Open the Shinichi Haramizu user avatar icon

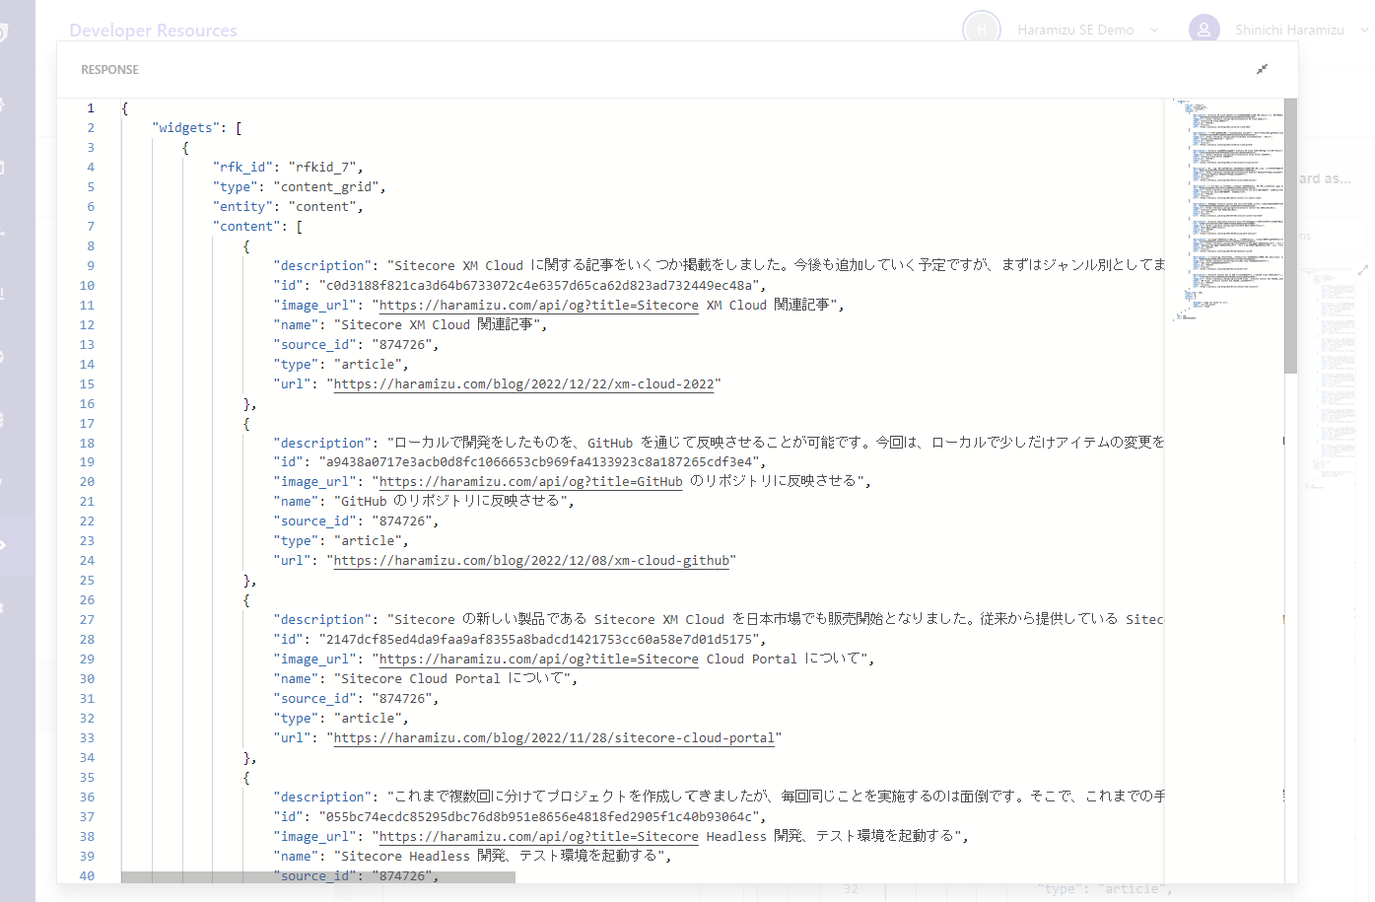[1203, 30]
